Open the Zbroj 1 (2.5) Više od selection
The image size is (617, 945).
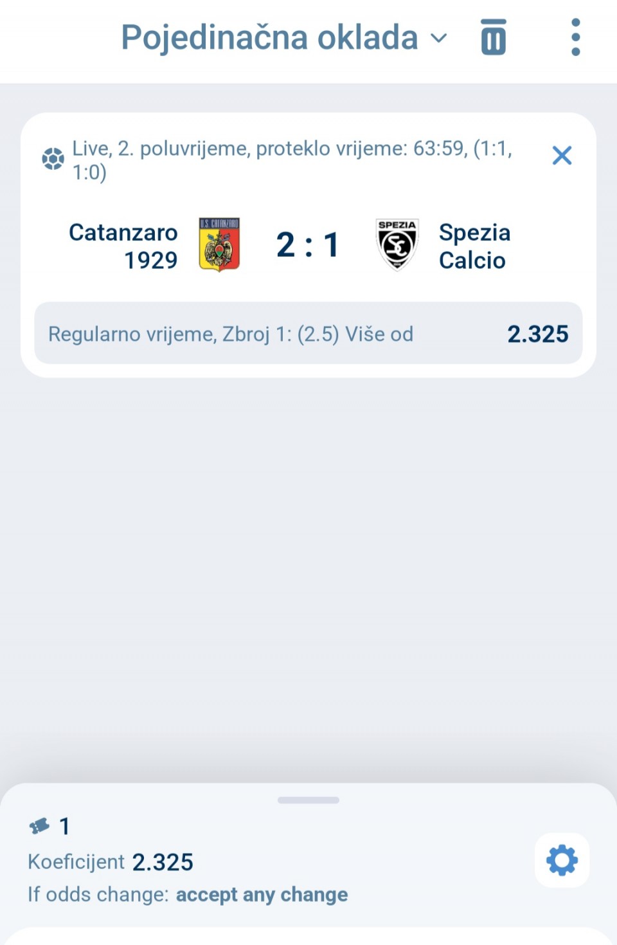[x=231, y=334]
